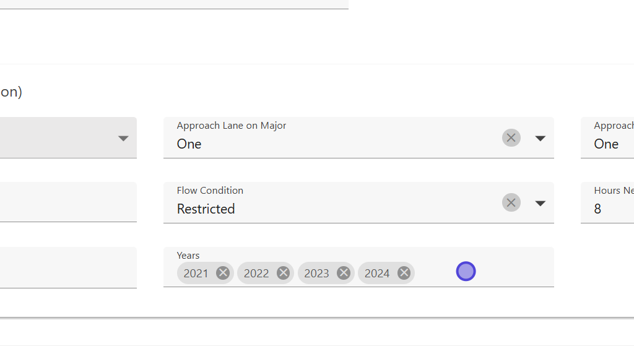Image resolution: width=634 pixels, height=346 pixels.
Task: Remove the 2024 year chip
Action: 404,273
